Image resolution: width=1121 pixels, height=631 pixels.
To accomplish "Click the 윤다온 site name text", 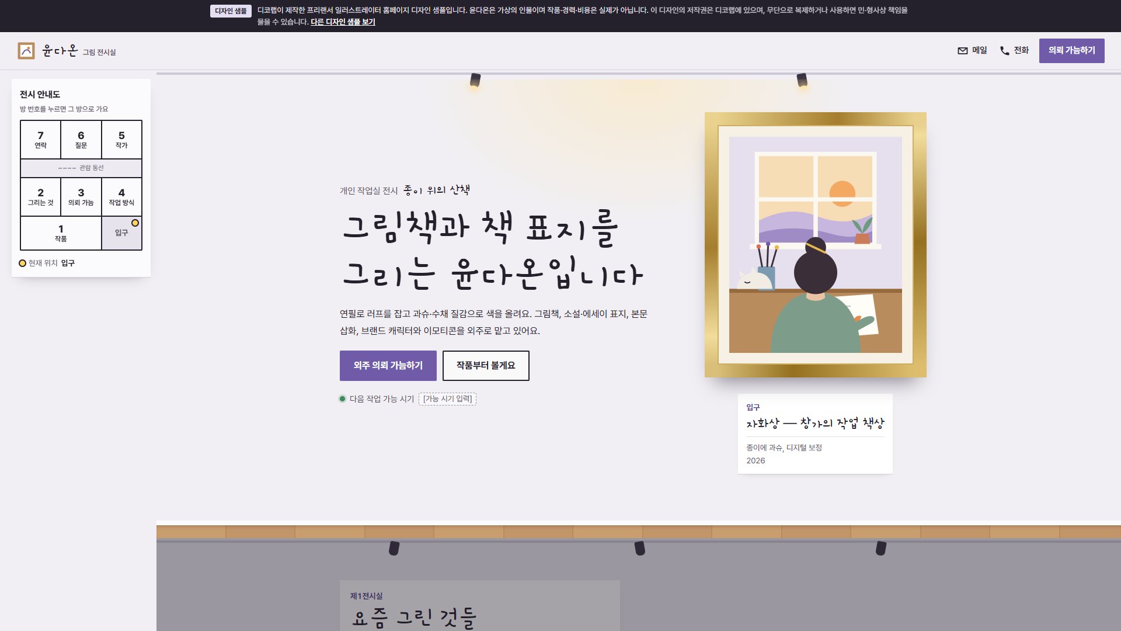I will (60, 51).
